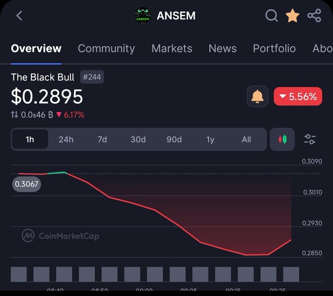The width and height of the screenshot is (333, 296).
Task: View the News tab
Action: (222, 49)
